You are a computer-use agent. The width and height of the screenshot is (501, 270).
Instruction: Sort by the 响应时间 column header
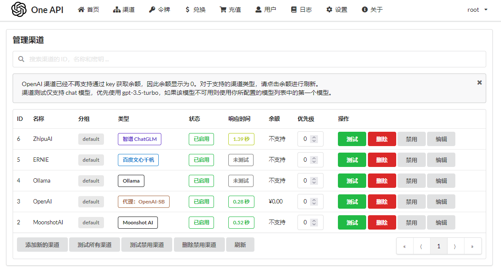(x=239, y=119)
